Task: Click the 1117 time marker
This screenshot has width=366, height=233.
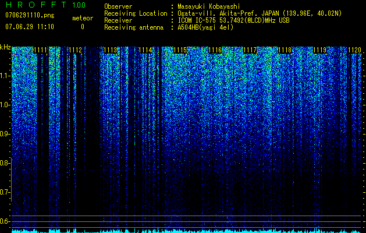Action: point(250,50)
